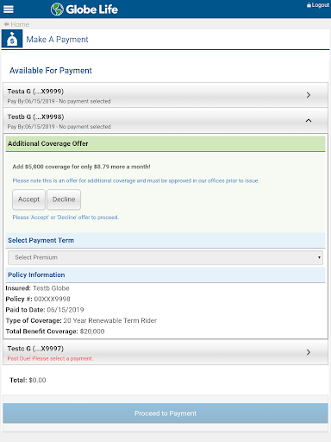Click the Testb G (...X9998) header
Image resolution: width=331 pixels, height=442 pixels.
pyautogui.click(x=165, y=121)
